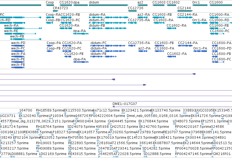This screenshot has height=158, width=232.
Task: Select the wech-RB transcript label
Action: pyautogui.click(x=17, y=36)
